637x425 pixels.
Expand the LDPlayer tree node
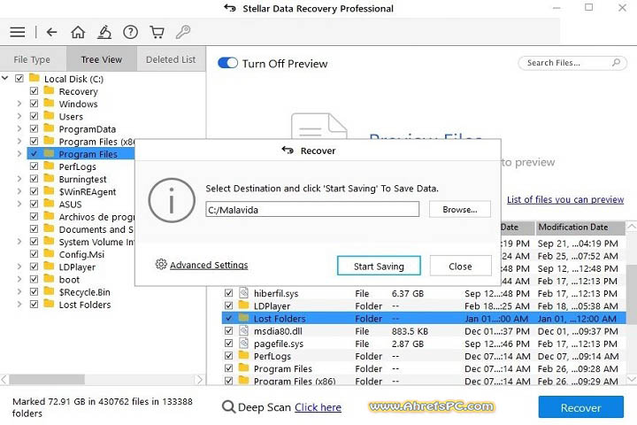19,267
